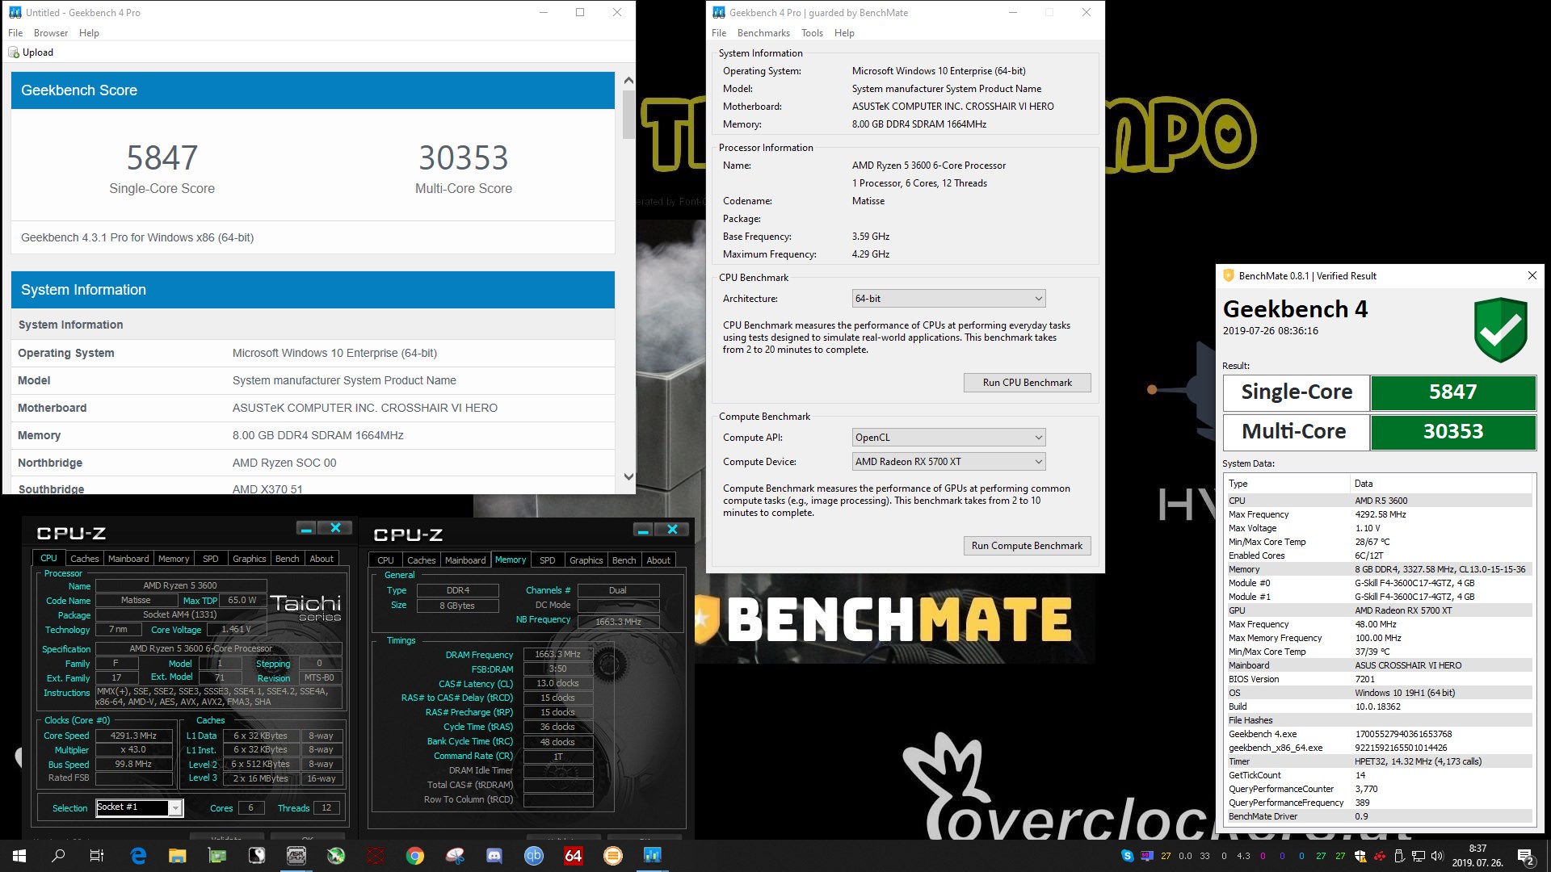Image resolution: width=1551 pixels, height=872 pixels.
Task: Open File menu in Untitled Geekbench window
Action: tap(15, 33)
